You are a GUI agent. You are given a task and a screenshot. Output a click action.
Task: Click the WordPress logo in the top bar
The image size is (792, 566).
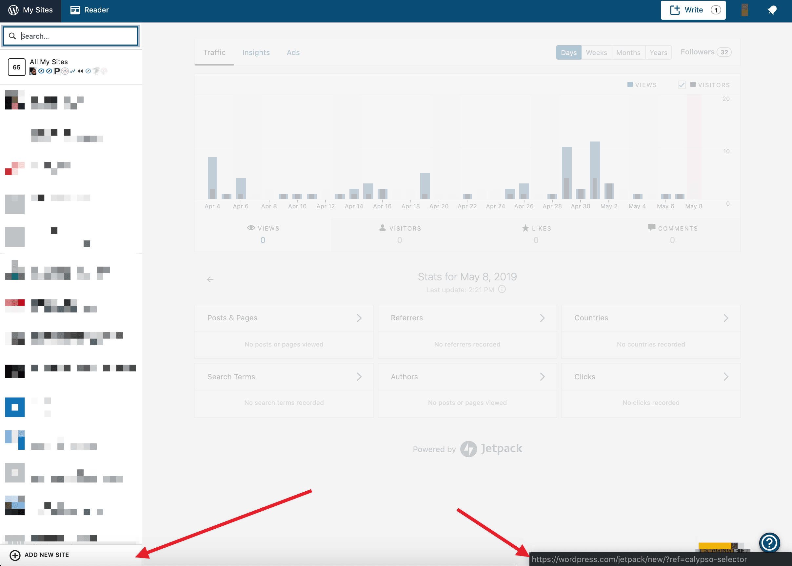(x=13, y=10)
